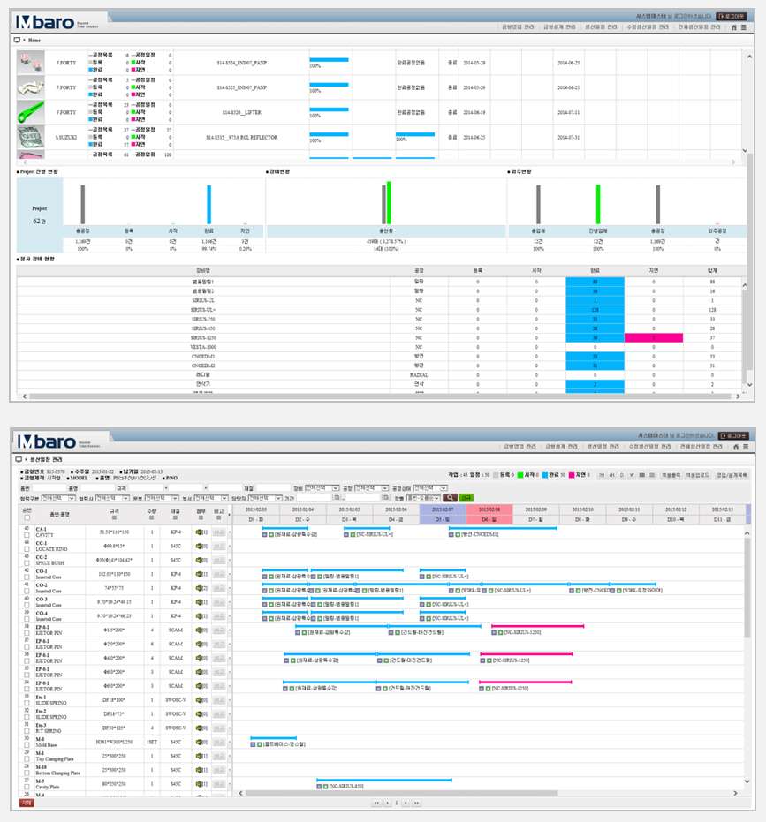
Task: Click the home icon in top navigation
Action: tap(732, 27)
